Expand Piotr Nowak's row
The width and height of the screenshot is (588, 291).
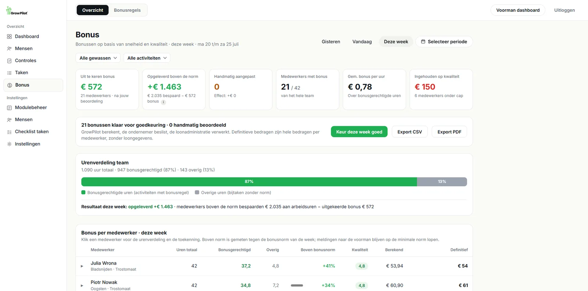82,285
